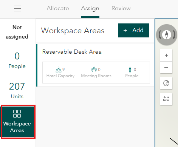Click the Not assigned heading
The image size is (178, 147).
pyautogui.click(x=17, y=32)
